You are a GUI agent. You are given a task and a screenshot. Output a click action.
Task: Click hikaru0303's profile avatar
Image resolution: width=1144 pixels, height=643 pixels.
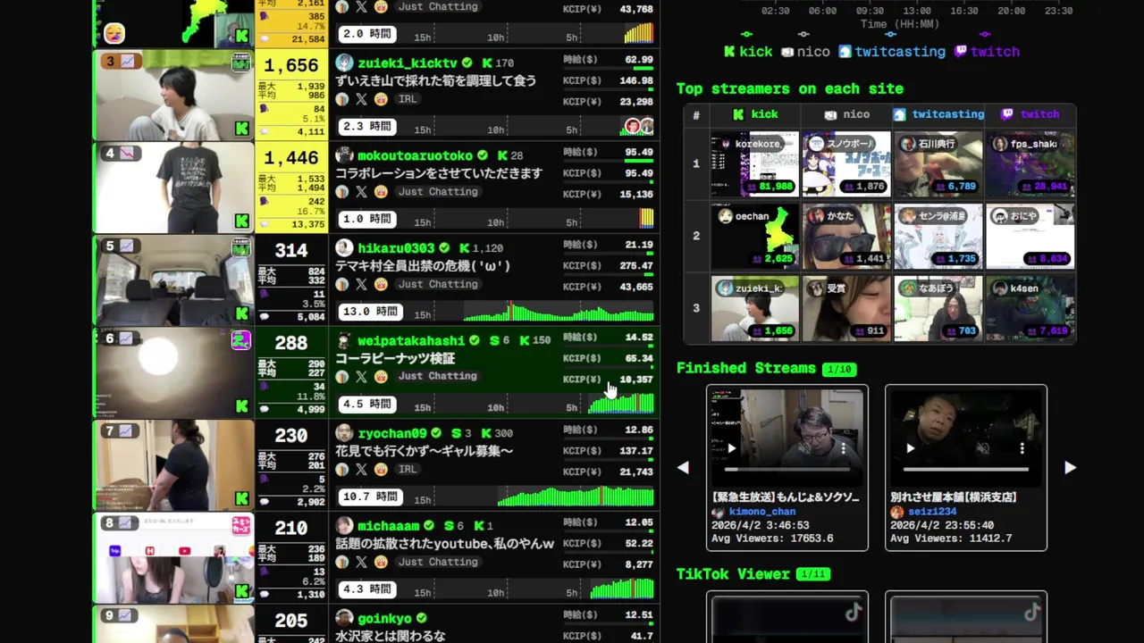(x=344, y=248)
